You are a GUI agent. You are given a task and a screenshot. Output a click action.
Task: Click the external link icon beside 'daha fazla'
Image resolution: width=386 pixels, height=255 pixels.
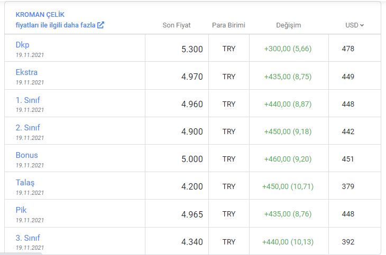click(100, 25)
